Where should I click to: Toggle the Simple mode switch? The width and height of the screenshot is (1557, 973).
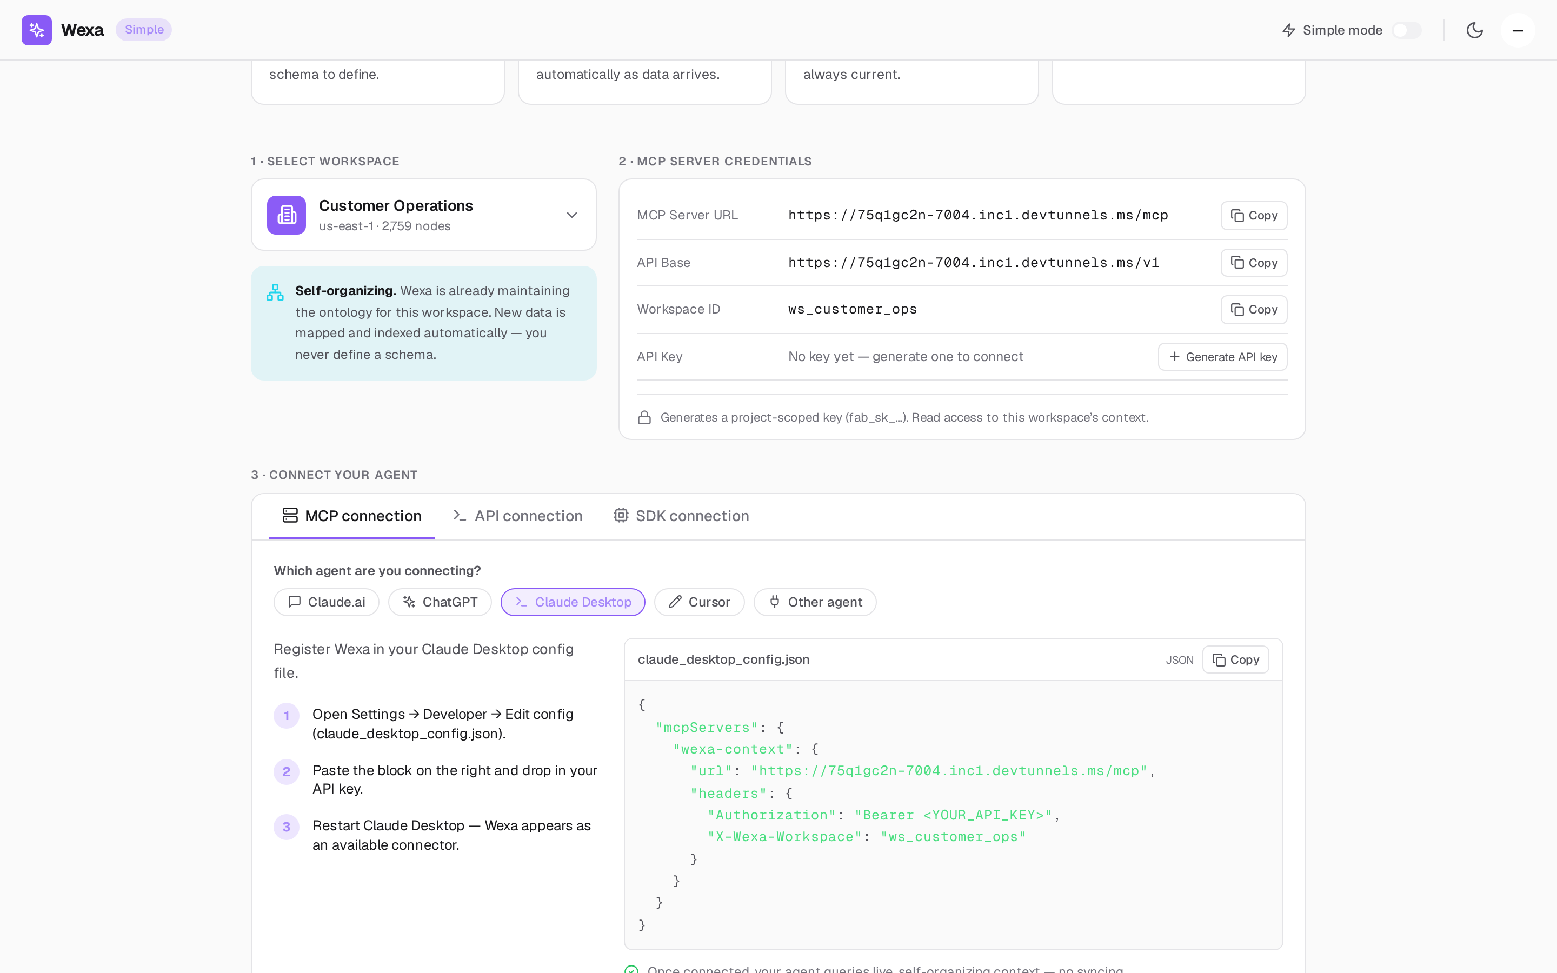pyautogui.click(x=1407, y=30)
